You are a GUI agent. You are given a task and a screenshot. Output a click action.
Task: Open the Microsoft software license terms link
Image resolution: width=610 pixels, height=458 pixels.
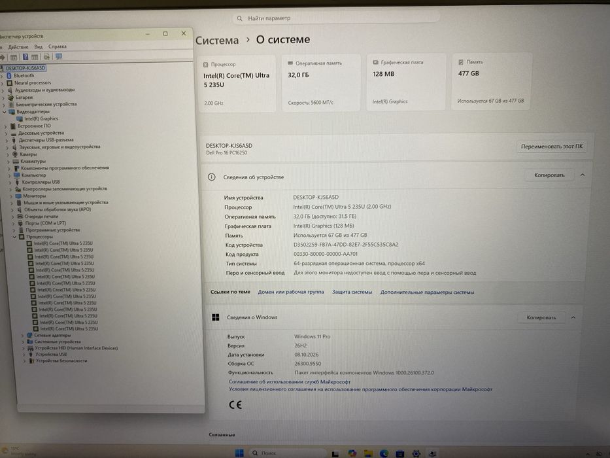tap(360, 389)
